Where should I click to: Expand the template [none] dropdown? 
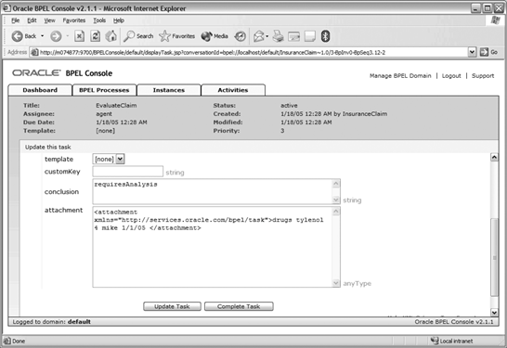point(120,159)
